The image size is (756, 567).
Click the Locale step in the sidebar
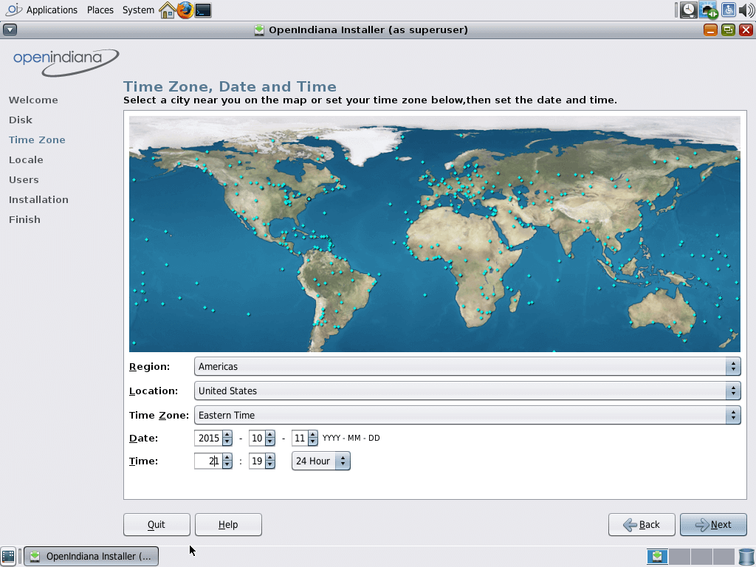pos(26,159)
